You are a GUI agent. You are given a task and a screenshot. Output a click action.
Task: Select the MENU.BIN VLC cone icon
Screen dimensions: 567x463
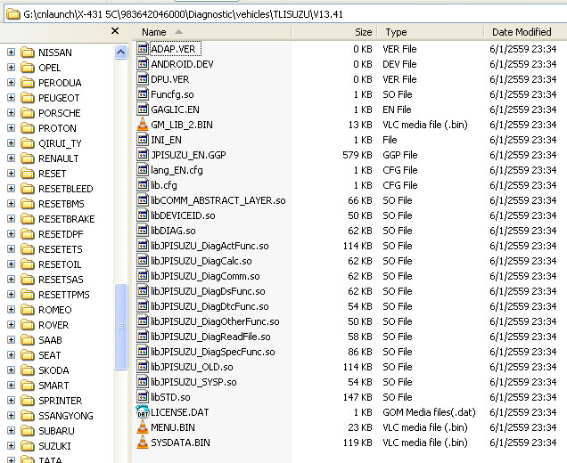pyautogui.click(x=143, y=427)
